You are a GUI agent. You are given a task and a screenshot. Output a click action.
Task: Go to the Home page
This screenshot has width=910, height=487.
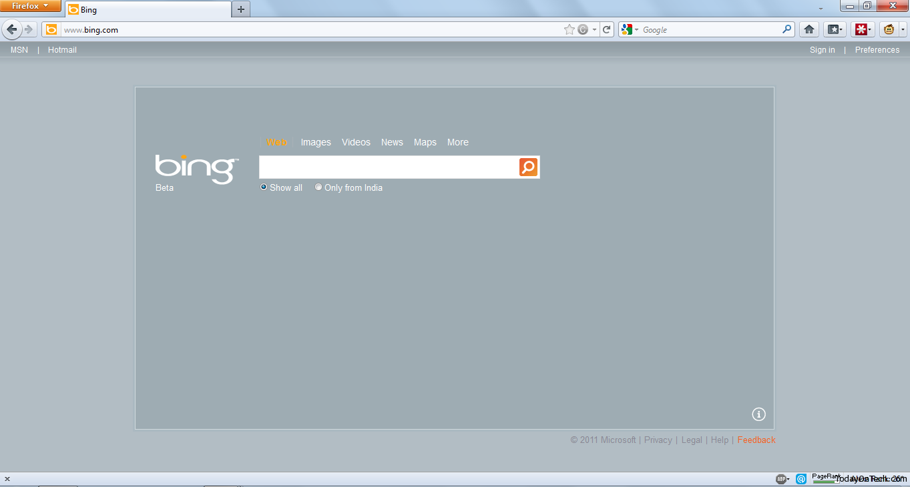(809, 29)
